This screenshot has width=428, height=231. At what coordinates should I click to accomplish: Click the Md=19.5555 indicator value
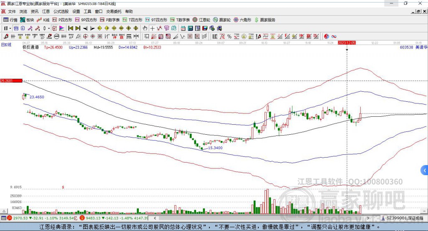point(103,47)
